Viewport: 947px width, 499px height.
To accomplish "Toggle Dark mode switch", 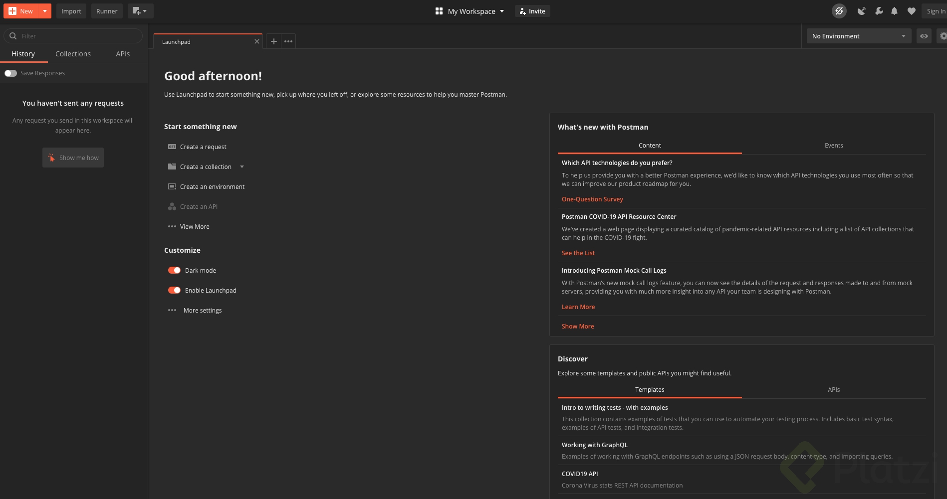I will coord(174,270).
